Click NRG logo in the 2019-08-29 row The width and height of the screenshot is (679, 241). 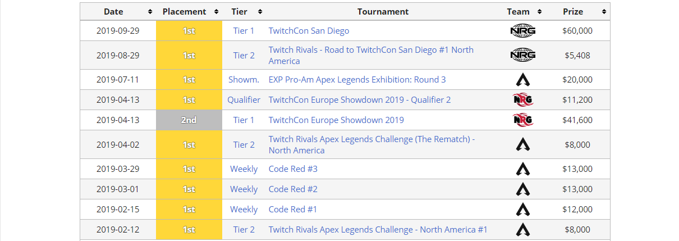click(522, 55)
